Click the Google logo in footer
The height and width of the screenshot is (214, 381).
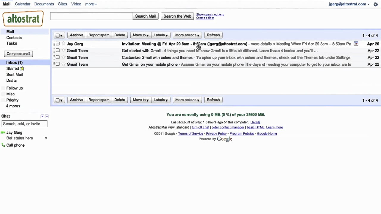point(224,139)
